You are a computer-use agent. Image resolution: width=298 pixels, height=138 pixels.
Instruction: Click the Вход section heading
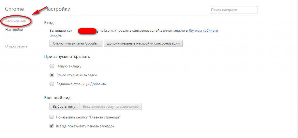[49, 23]
